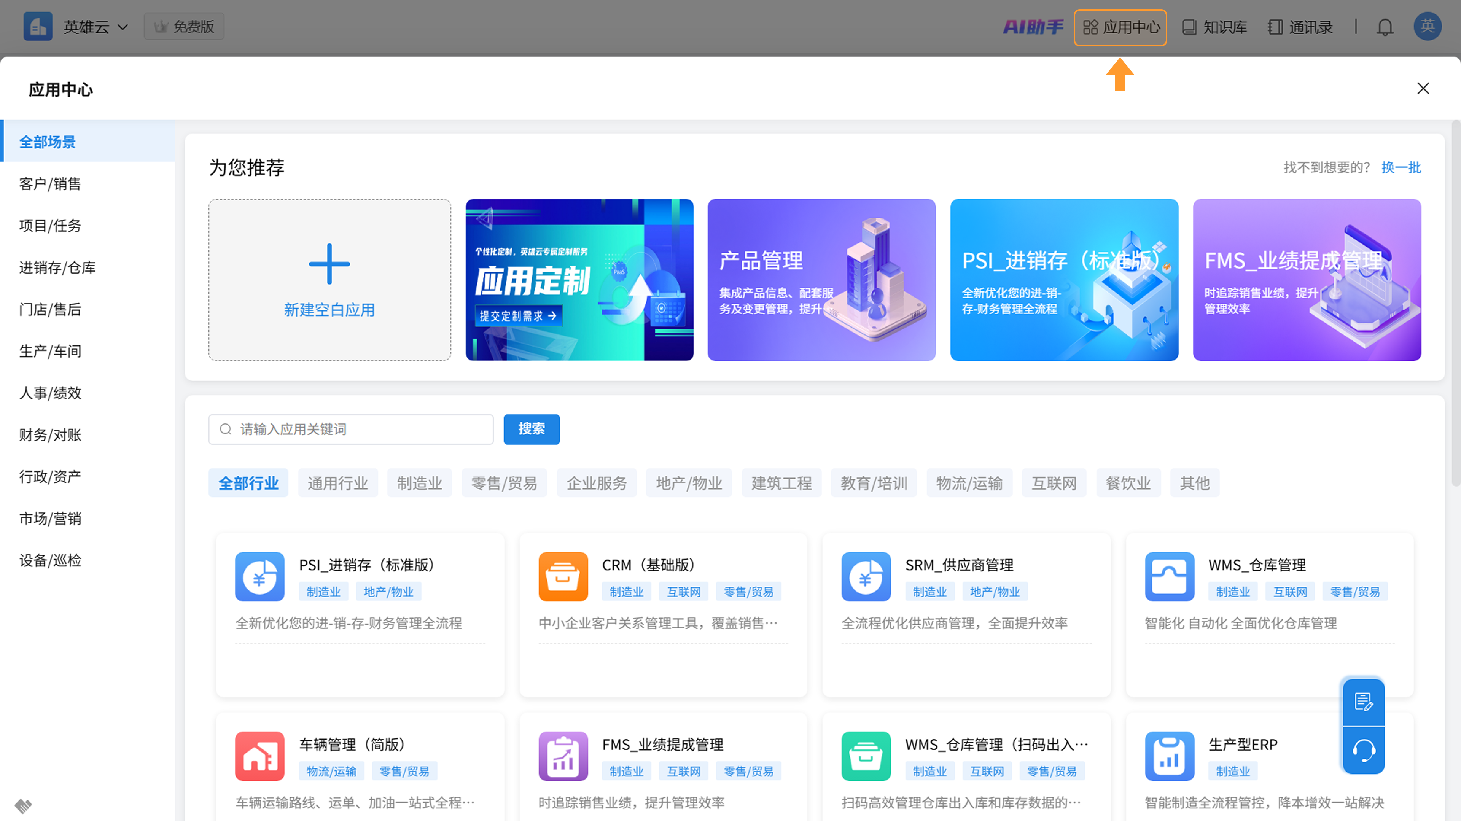
Task: Click the search magnifier icon
Action: click(225, 429)
